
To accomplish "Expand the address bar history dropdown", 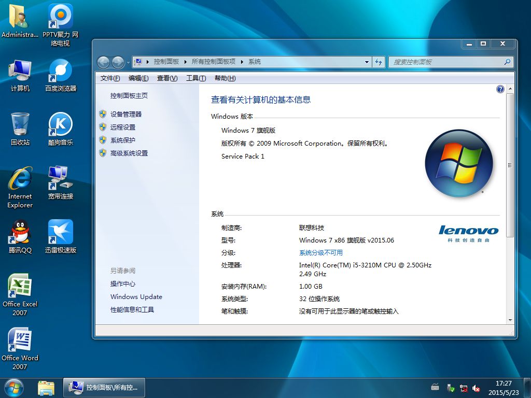I will tap(367, 62).
